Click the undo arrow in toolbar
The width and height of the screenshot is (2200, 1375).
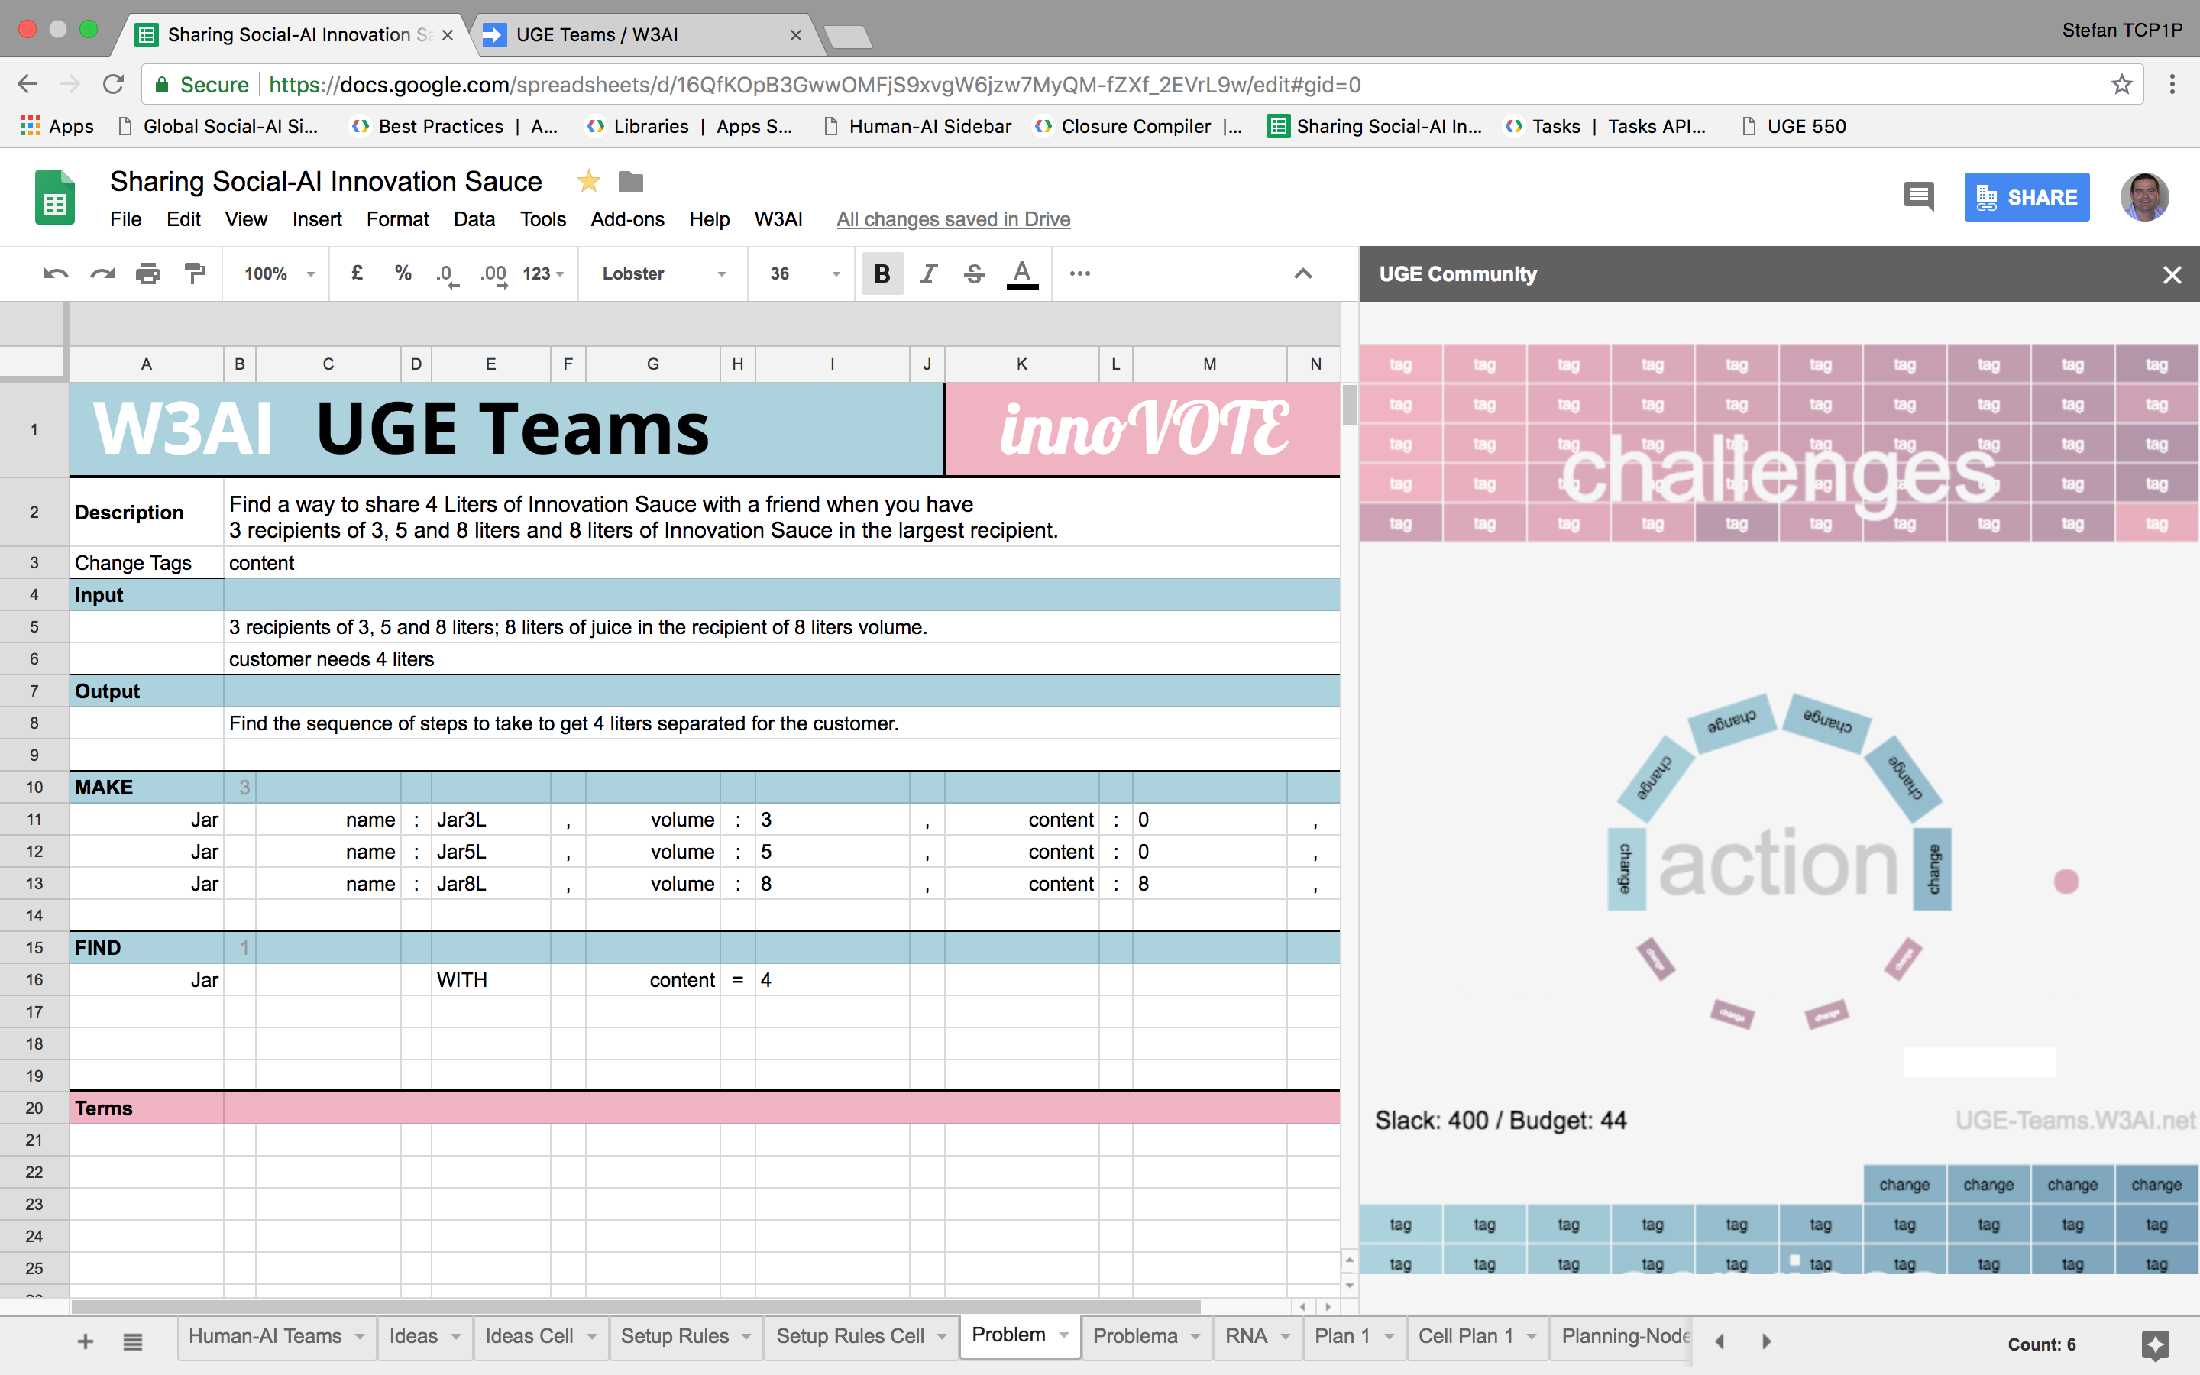click(x=56, y=273)
